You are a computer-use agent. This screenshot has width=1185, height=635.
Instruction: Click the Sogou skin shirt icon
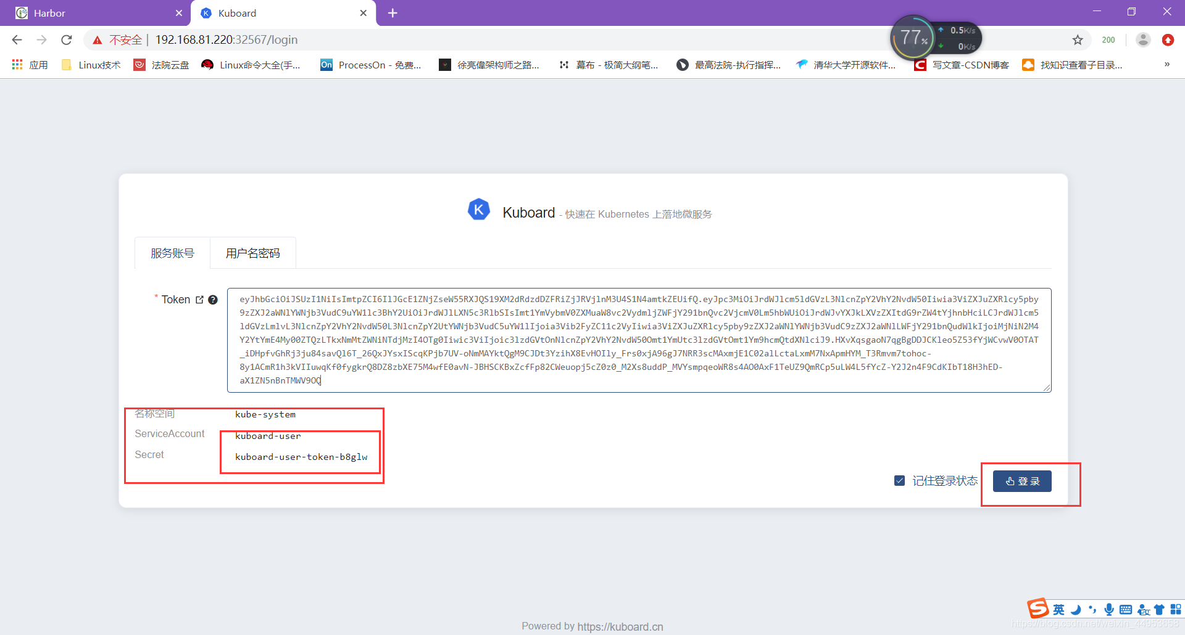[1159, 610]
